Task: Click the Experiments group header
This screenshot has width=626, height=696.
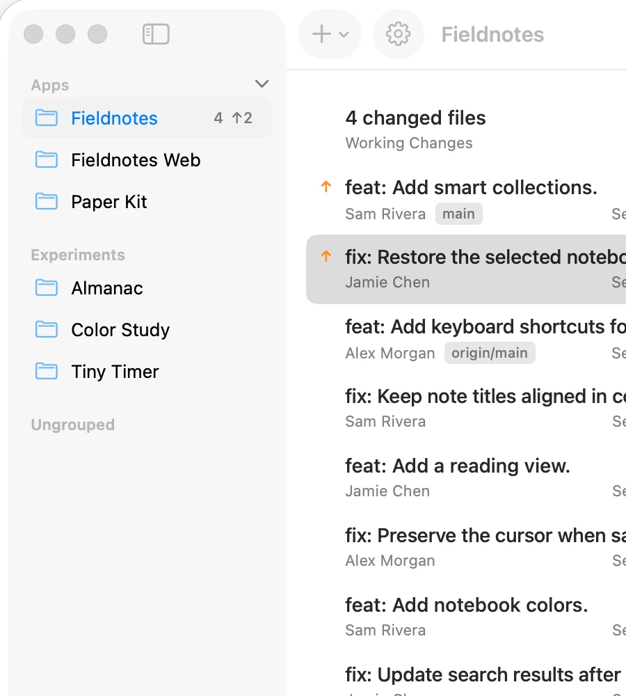Action: (78, 255)
